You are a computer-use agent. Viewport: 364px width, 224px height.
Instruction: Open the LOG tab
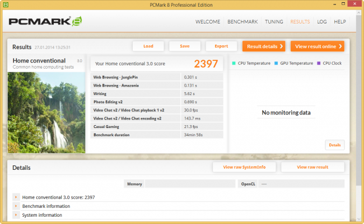[x=322, y=22]
